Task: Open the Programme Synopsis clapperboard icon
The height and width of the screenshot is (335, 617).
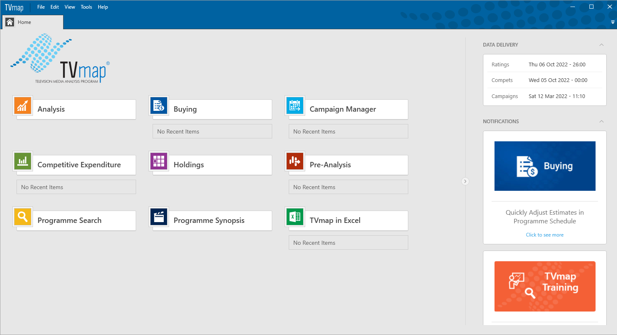Action: [159, 217]
